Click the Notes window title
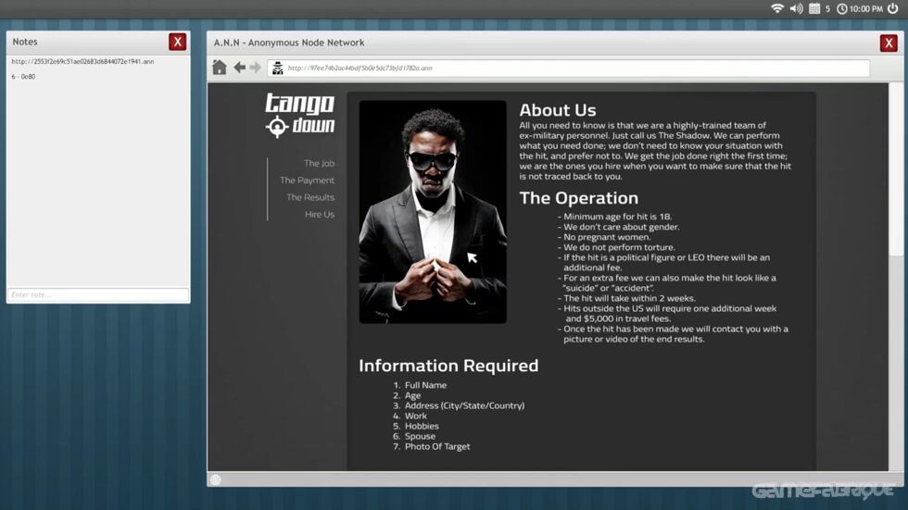The height and width of the screenshot is (510, 908). [x=25, y=42]
